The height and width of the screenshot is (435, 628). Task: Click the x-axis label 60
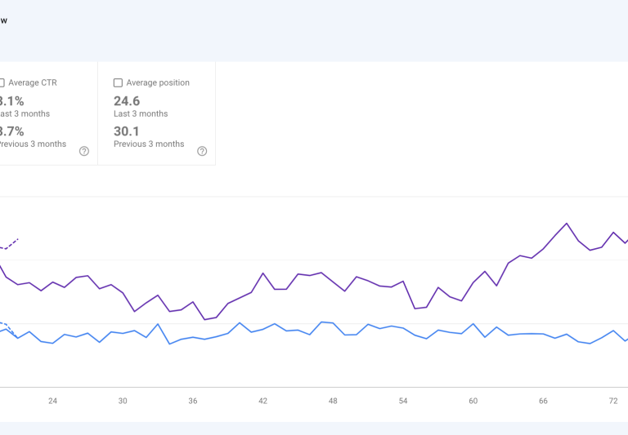point(473,401)
